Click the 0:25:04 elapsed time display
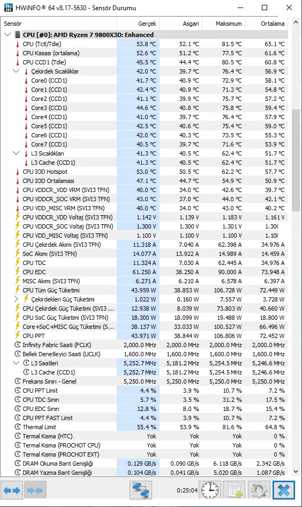 [x=187, y=490]
